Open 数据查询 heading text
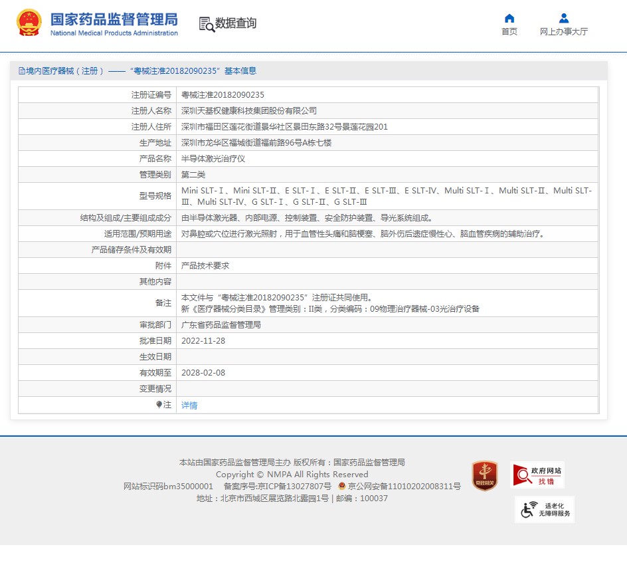The image size is (627, 565). pos(236,23)
